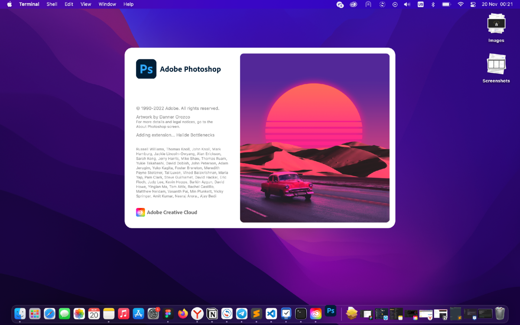This screenshot has width=520, height=325.
Task: Click 'Artwork by Danner Orozco' text
Action: [163, 117]
